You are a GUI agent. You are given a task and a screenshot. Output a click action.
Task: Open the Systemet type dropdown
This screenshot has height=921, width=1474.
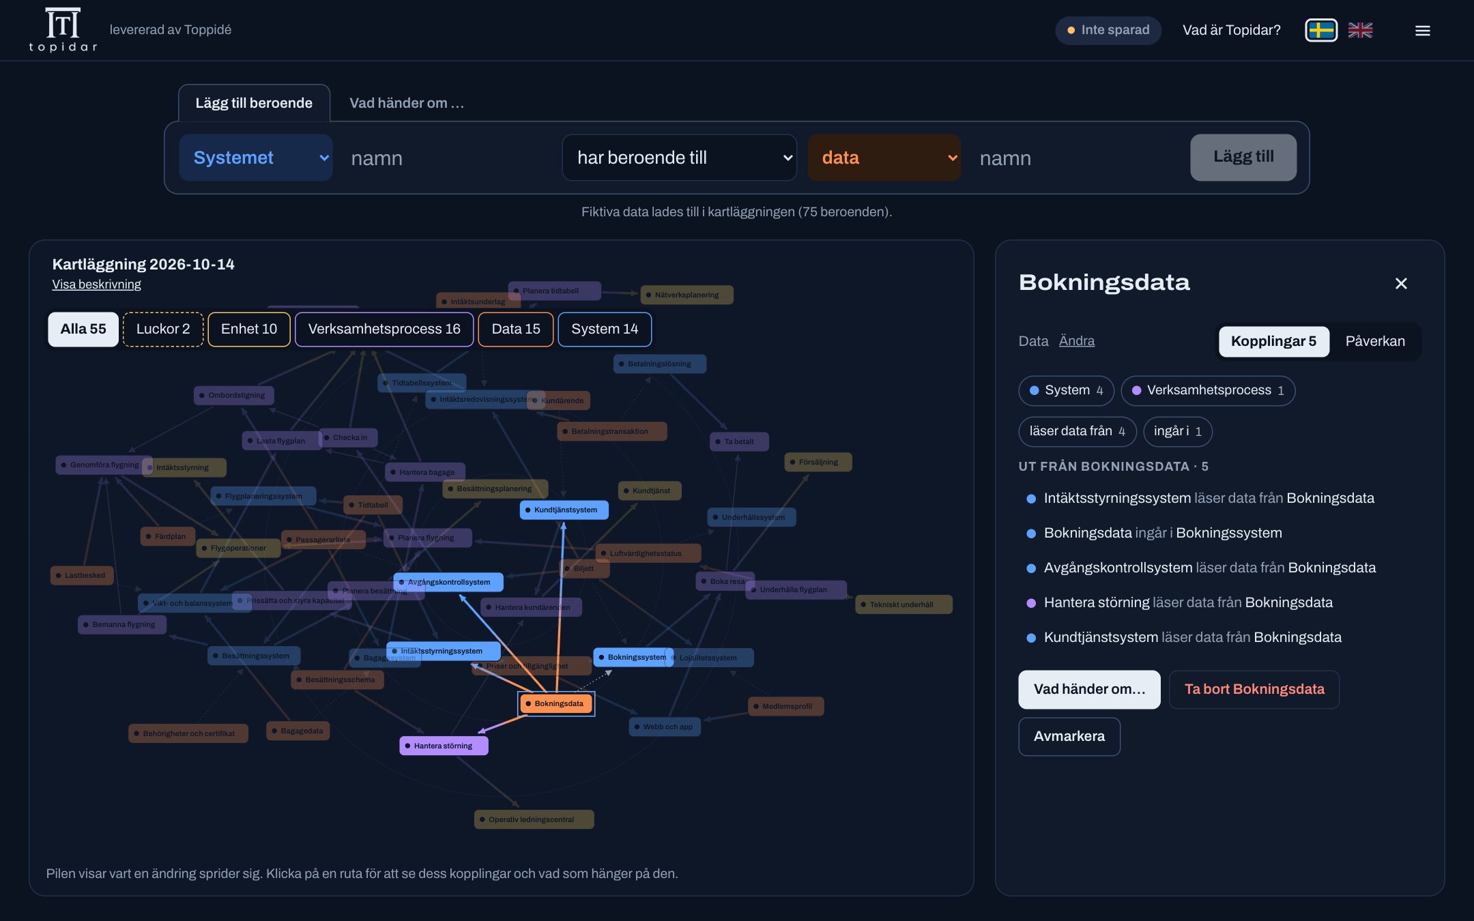coord(255,158)
